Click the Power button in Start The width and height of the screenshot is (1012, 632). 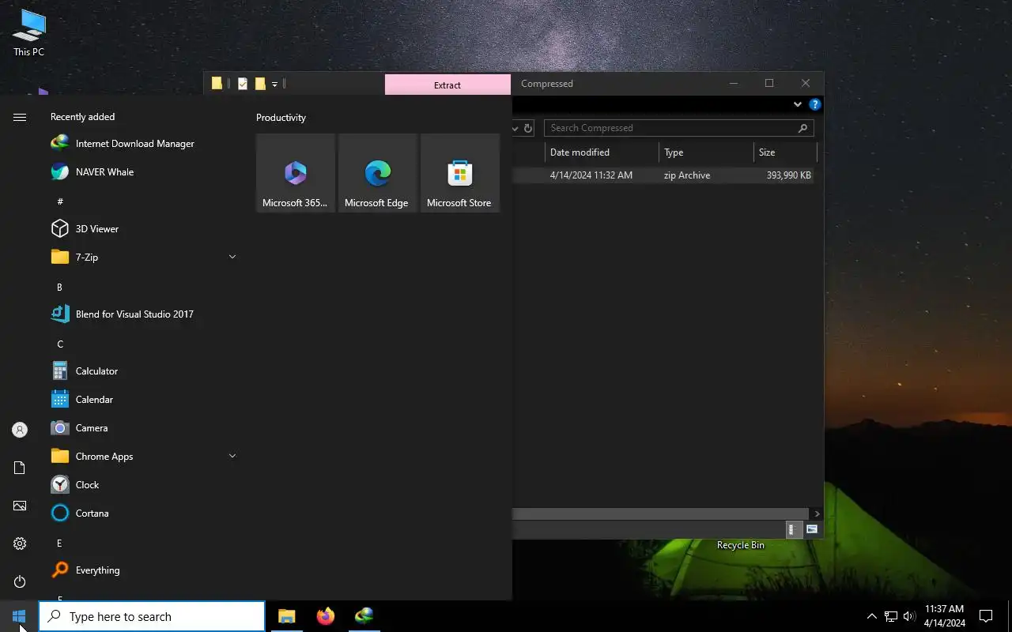(20, 581)
